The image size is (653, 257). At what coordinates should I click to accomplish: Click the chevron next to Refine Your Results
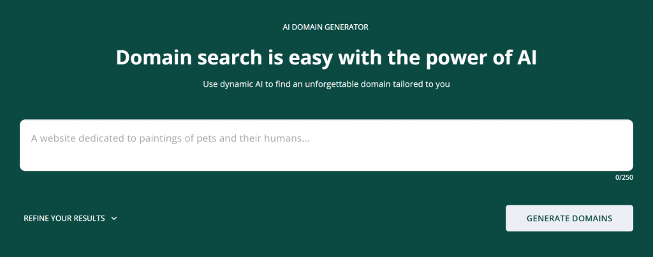114,218
